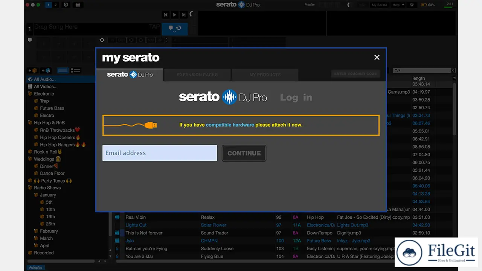Click the next track button
The image size is (482, 271).
coord(183,15)
